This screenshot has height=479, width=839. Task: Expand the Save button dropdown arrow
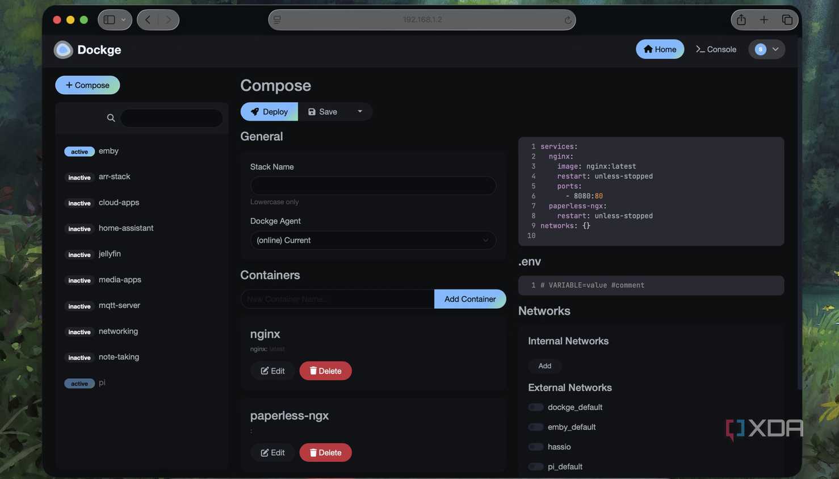click(360, 112)
